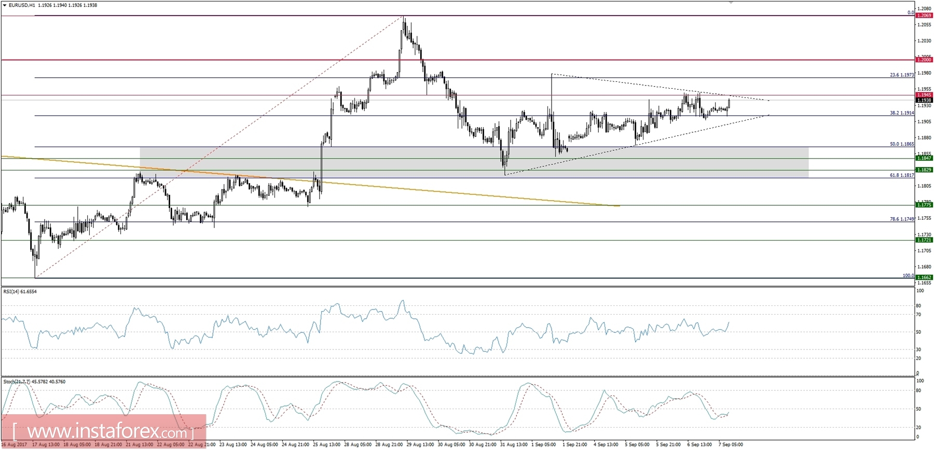
Task: Select the EURUSD,H1 chart title text
Action: [x=22, y=5]
